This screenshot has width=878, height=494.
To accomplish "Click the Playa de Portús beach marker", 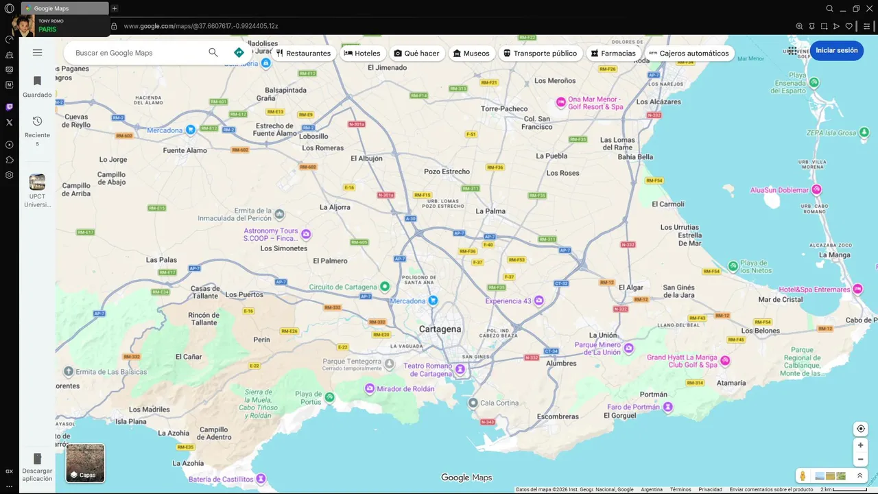I will [x=330, y=397].
